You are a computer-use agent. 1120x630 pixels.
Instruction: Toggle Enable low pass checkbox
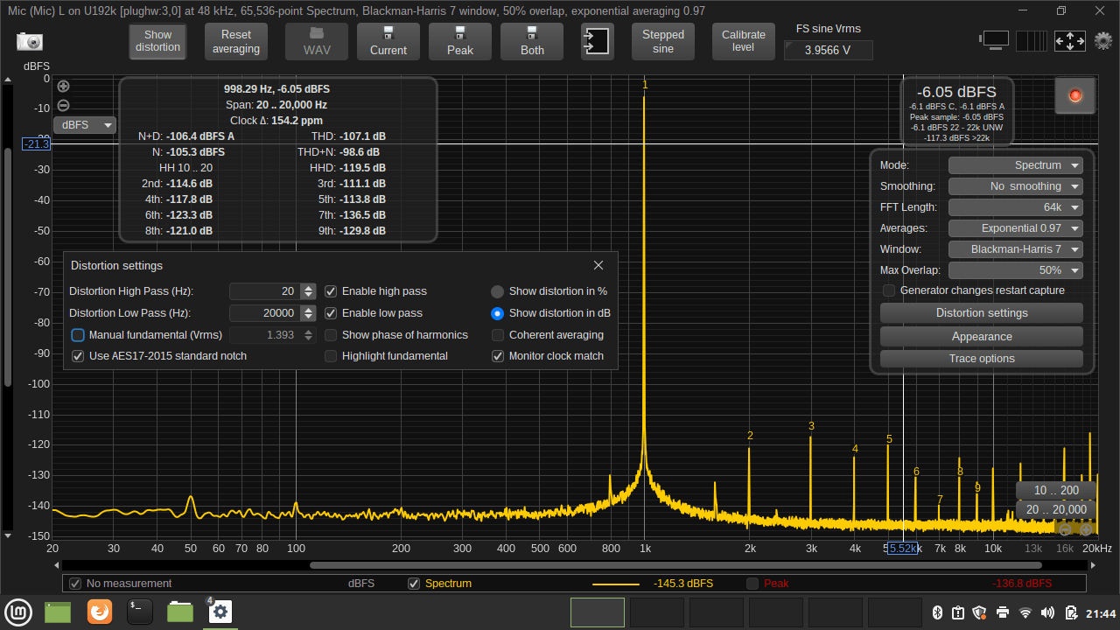(x=331, y=313)
